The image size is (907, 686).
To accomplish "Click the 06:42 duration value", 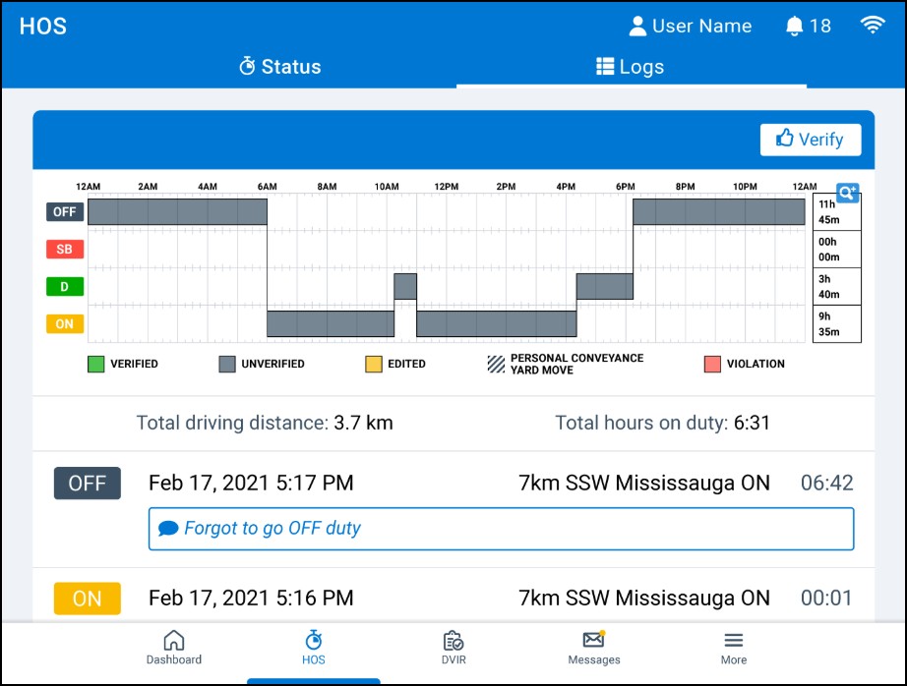I will (826, 483).
